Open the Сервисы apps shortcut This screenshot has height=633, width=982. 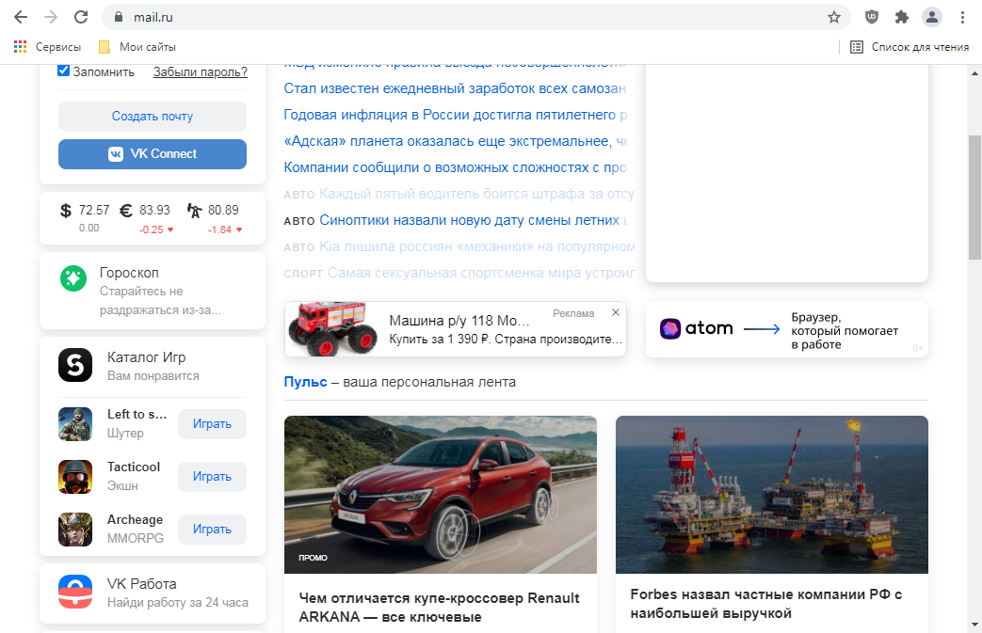click(48, 47)
